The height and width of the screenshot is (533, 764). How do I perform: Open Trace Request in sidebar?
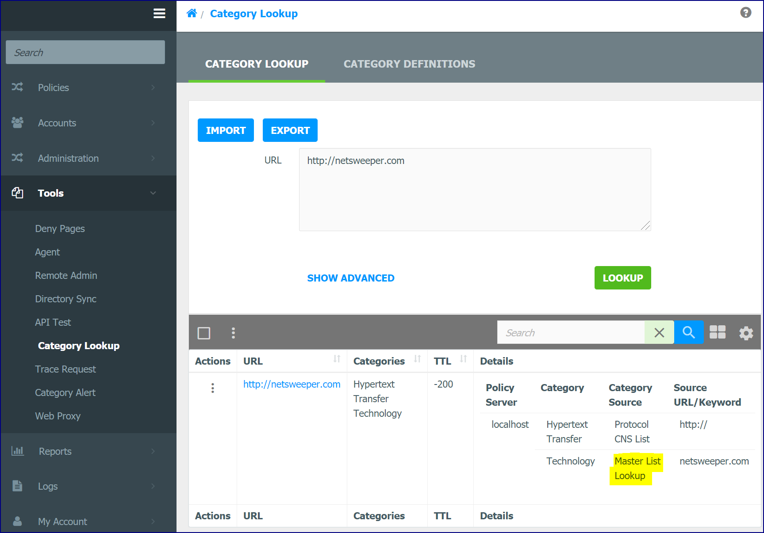[65, 369]
